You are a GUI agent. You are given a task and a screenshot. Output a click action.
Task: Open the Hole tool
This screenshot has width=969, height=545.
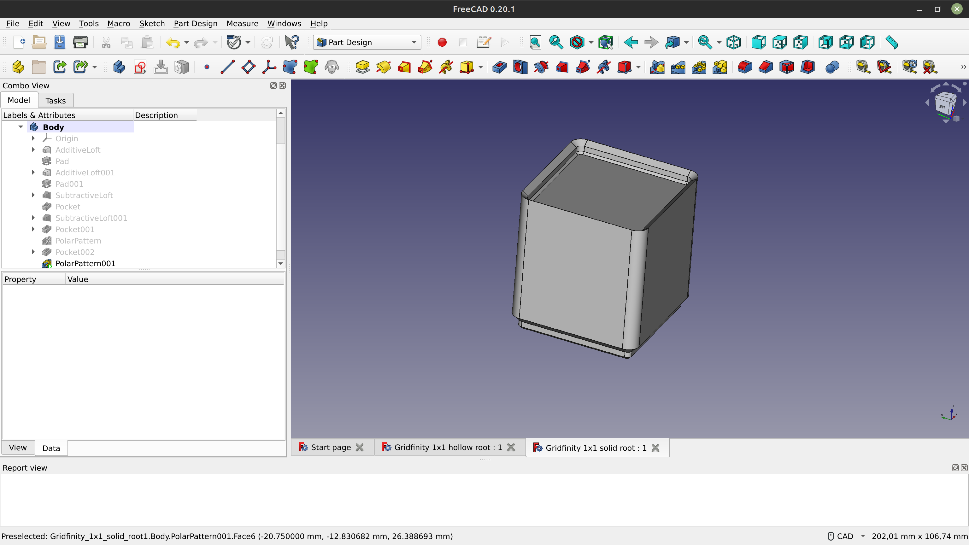pyautogui.click(x=520, y=67)
